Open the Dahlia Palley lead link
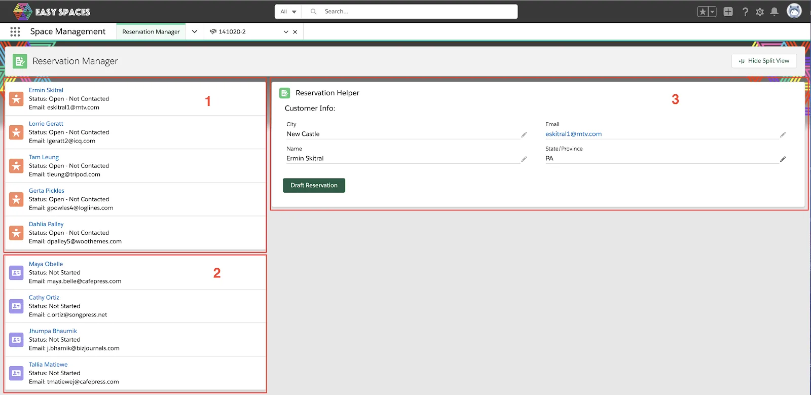Viewport: 811px width, 395px height. pos(46,224)
